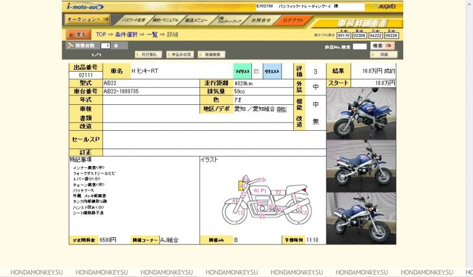Open the middle motorcycle photo
This screenshot has width=473, height=277.
[361, 166]
